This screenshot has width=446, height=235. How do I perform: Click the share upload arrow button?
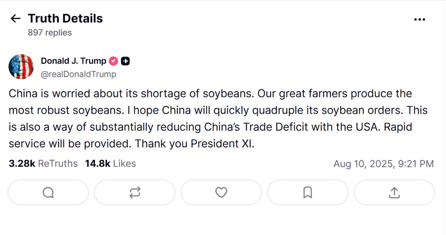click(394, 193)
